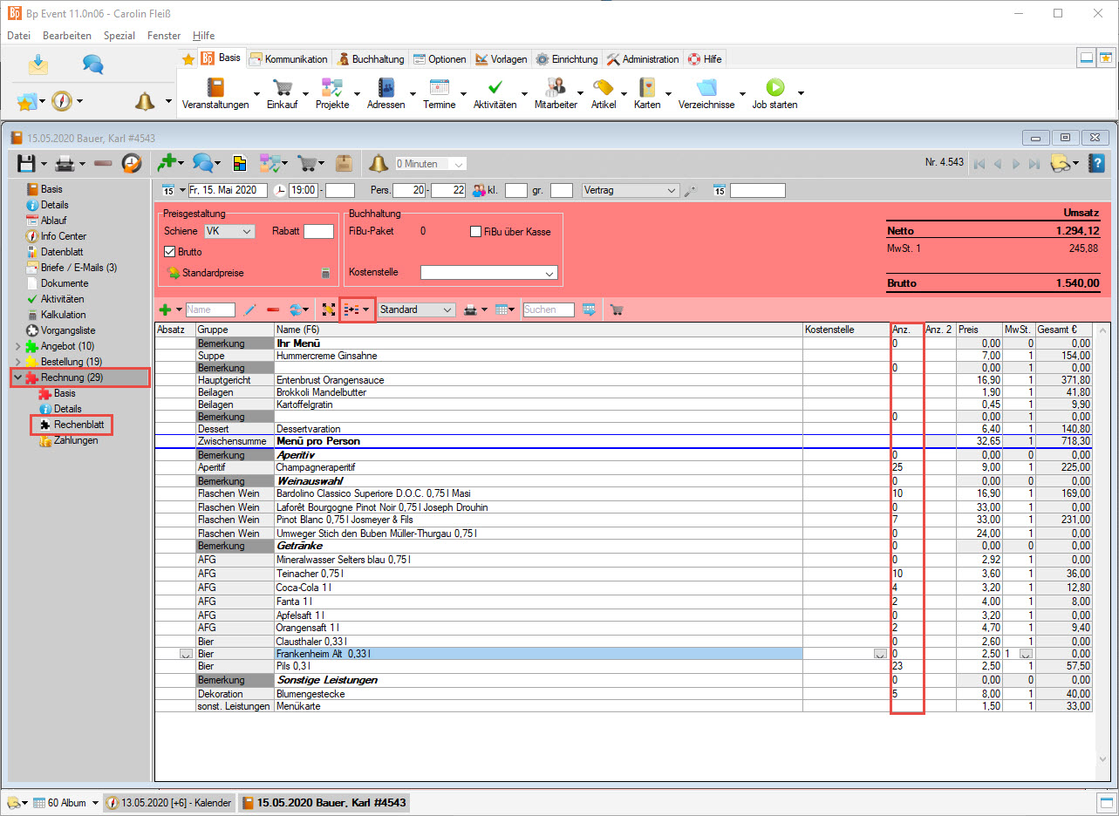This screenshot has width=1119, height=816.
Task: Enable the FiBu über Kasse checkbox
Action: tap(475, 232)
